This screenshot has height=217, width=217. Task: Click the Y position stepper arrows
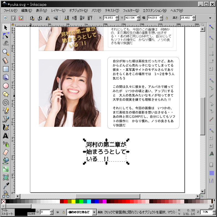pyautogui.click(x=138, y=18)
